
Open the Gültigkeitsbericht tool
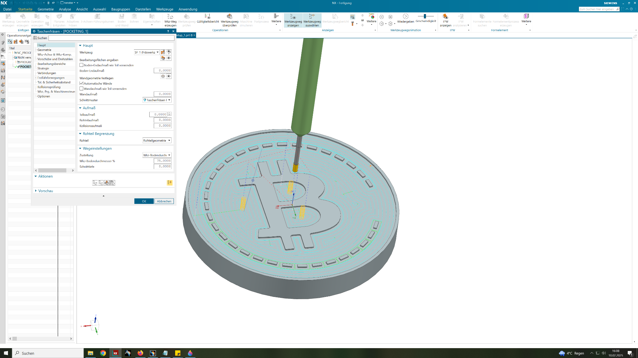point(208,18)
